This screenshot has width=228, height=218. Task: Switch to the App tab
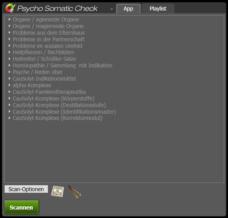[128, 9]
